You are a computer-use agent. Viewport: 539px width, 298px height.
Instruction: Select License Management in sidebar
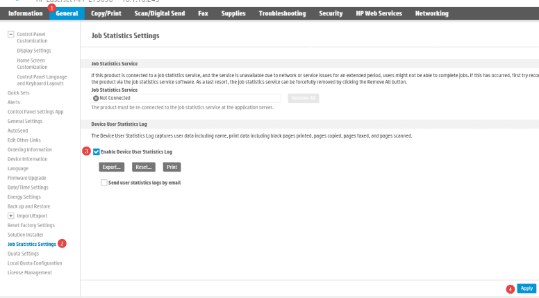[29, 272]
